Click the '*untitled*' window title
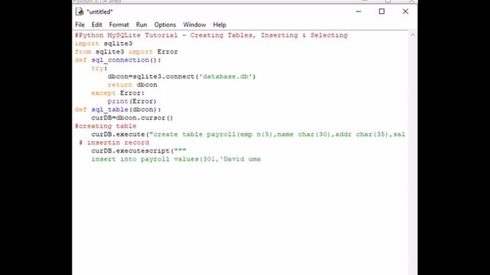This screenshot has height=275, width=490. pos(100,12)
